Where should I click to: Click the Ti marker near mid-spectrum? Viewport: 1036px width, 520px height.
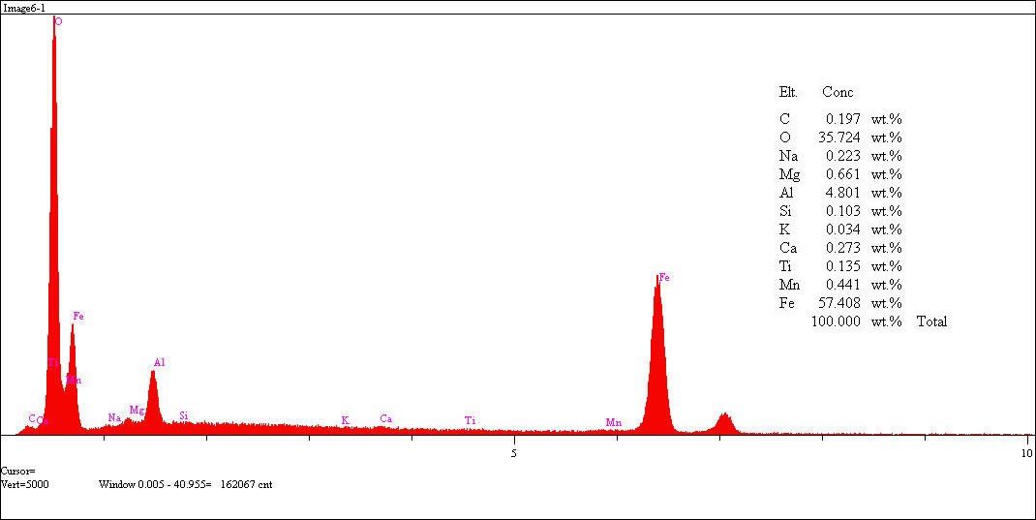(470, 420)
